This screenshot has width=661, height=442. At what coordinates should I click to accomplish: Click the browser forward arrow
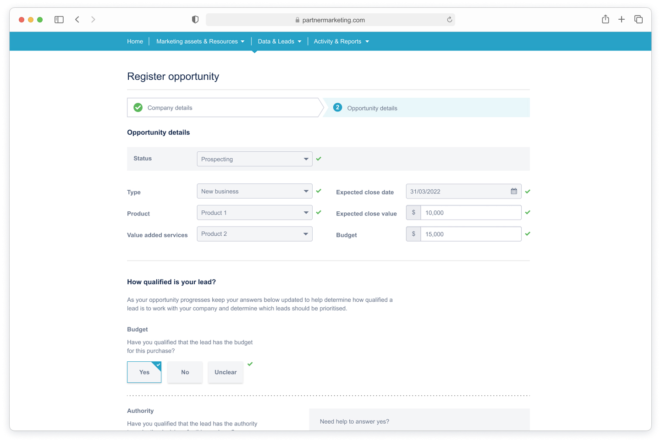[x=93, y=20]
